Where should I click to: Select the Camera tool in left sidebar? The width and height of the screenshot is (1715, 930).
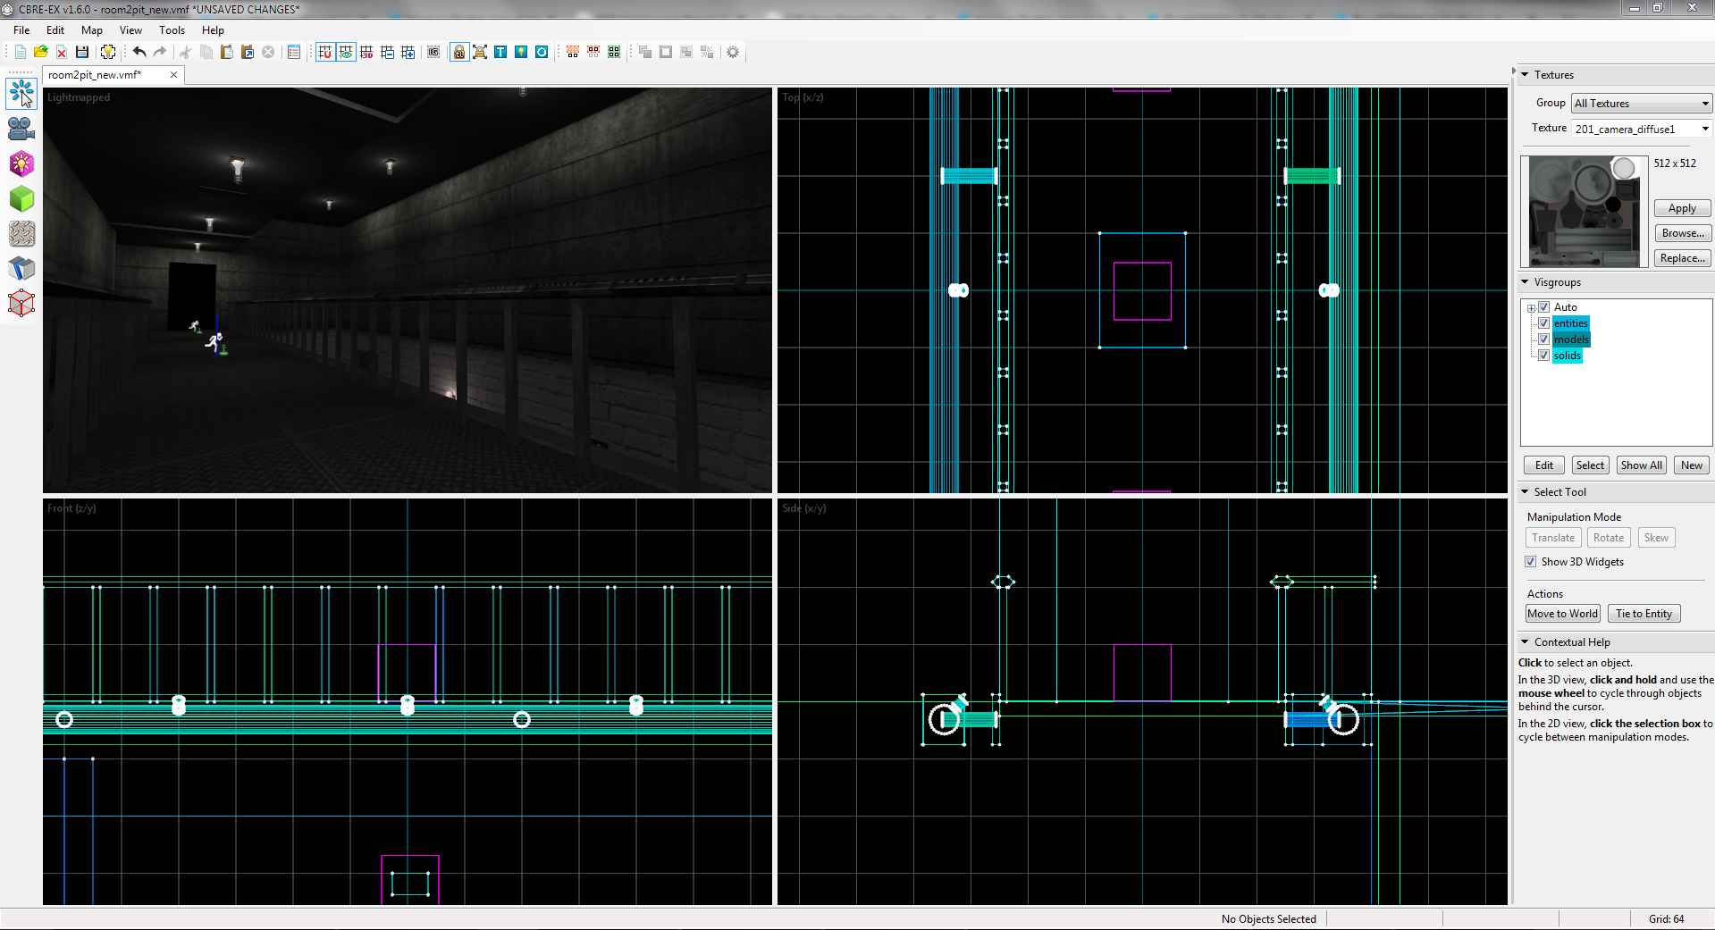coord(21,129)
